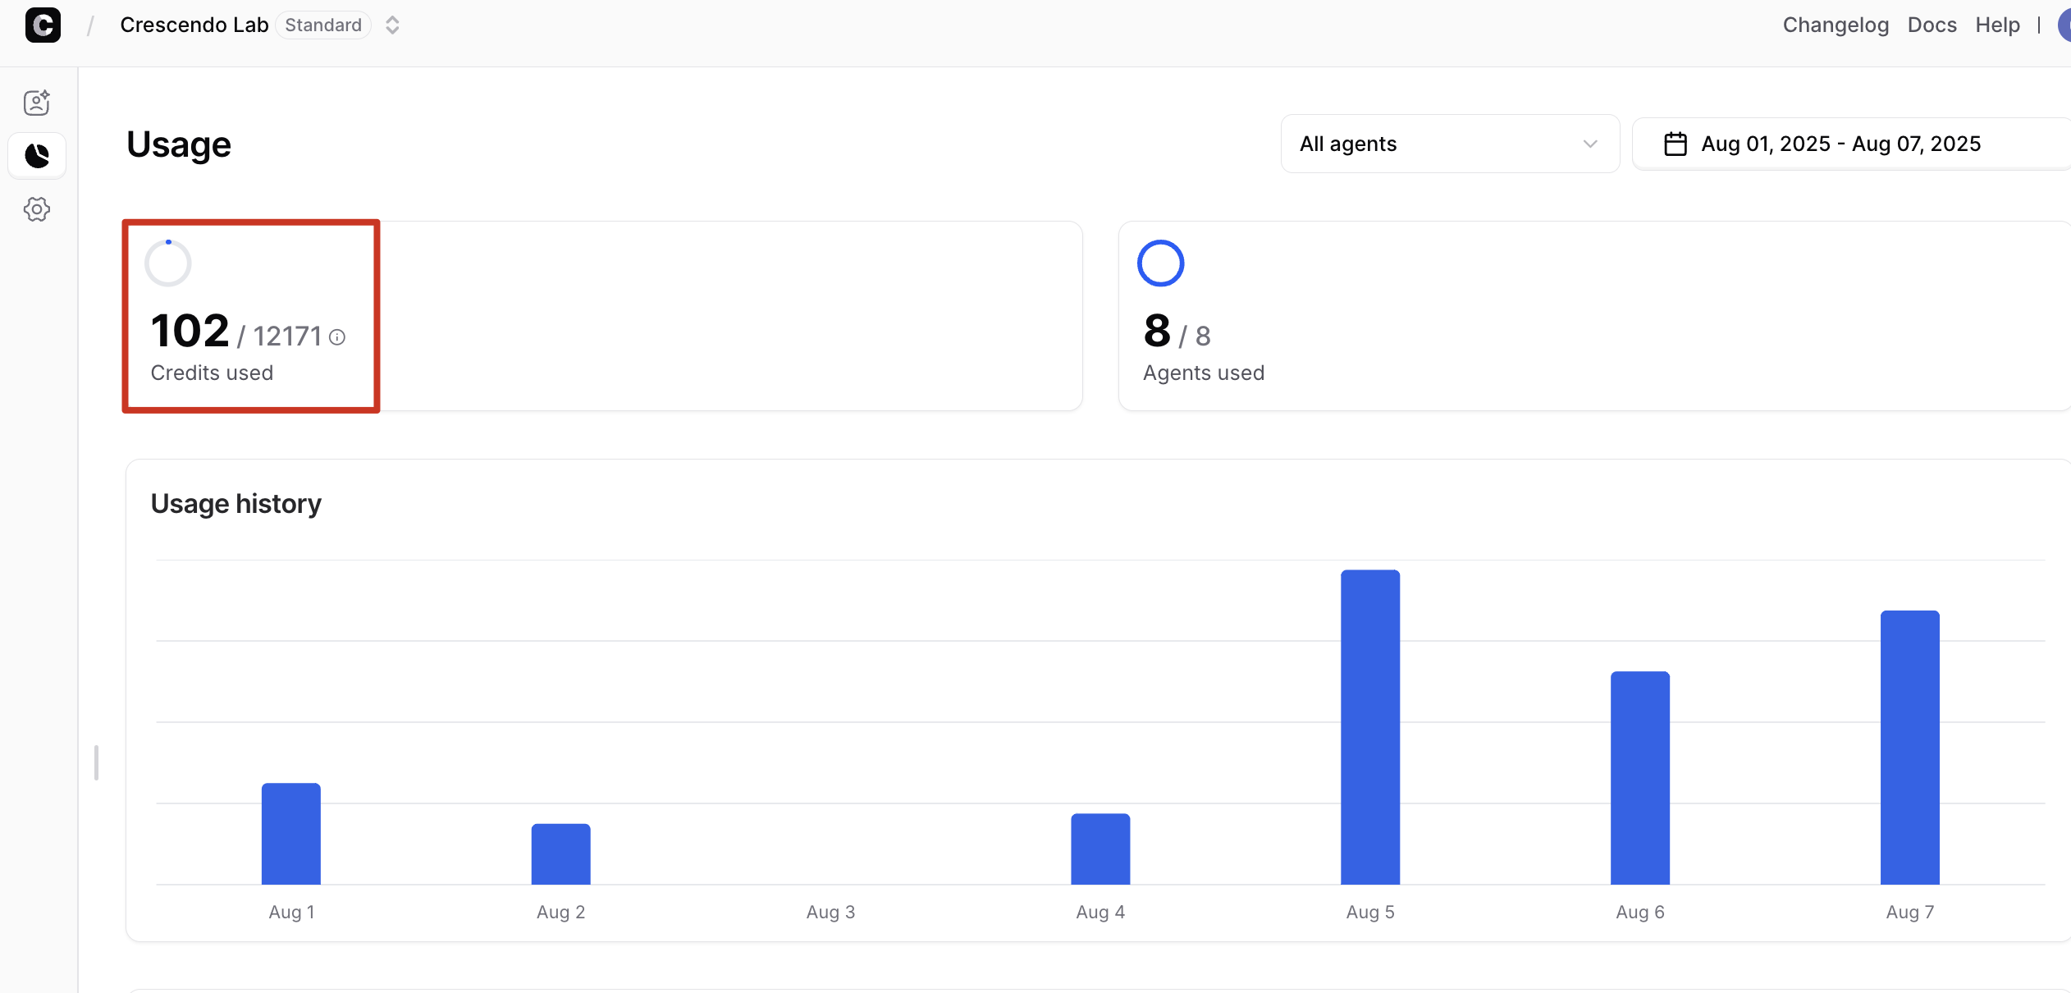Click the Crescendo Lab workspace name
This screenshot has width=2071, height=993.
pos(194,25)
